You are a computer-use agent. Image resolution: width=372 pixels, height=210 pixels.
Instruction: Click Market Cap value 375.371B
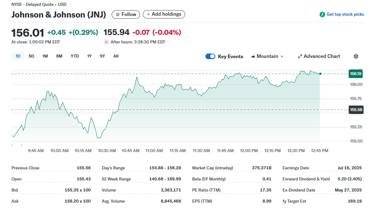point(262,168)
